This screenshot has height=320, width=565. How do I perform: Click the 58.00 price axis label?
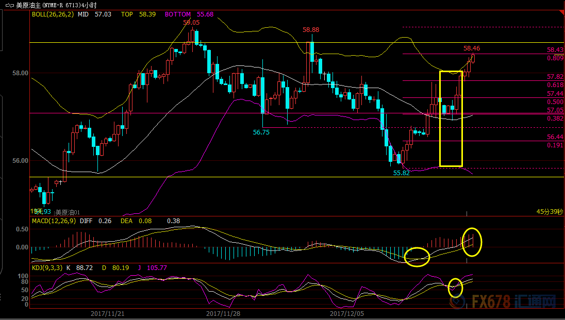20,73
